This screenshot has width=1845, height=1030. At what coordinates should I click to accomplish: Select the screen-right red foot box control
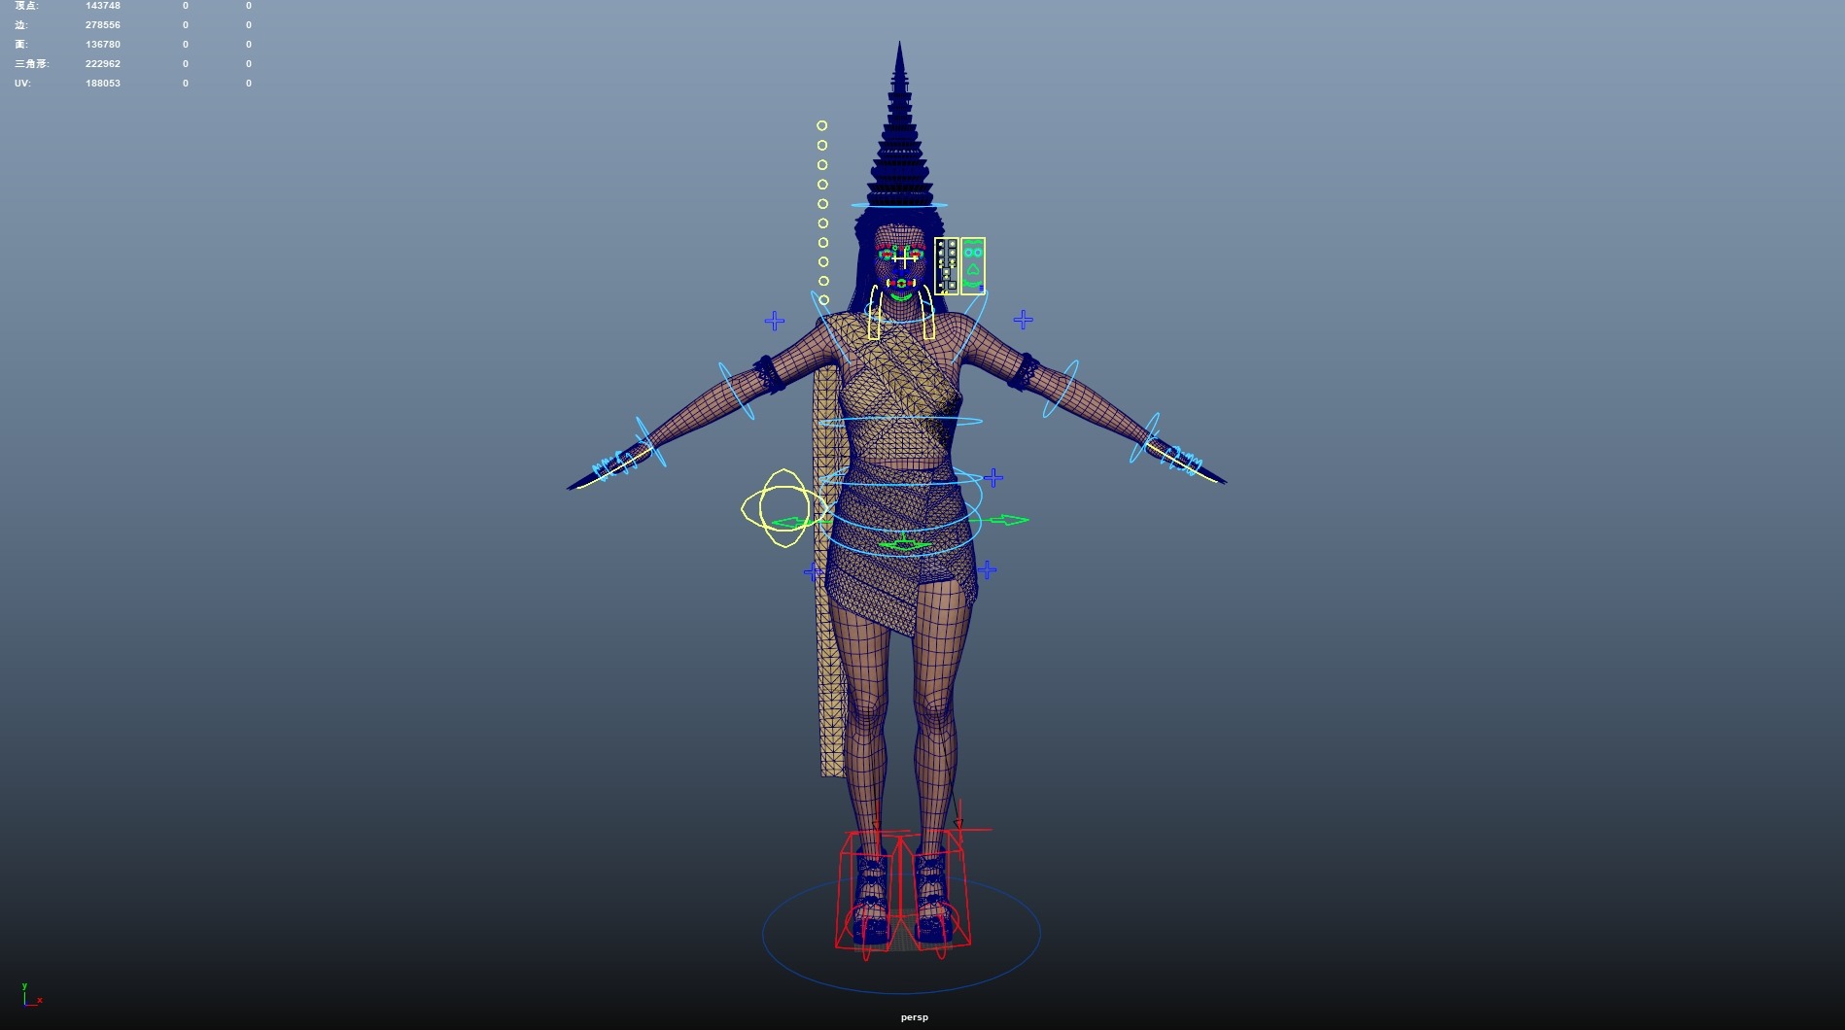(935, 888)
